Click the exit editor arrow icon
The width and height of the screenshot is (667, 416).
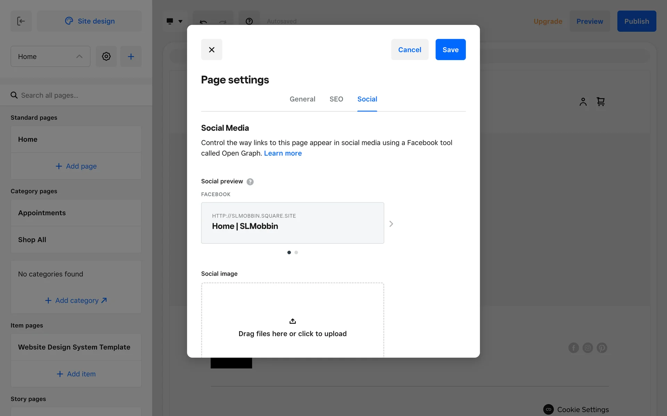coord(21,21)
